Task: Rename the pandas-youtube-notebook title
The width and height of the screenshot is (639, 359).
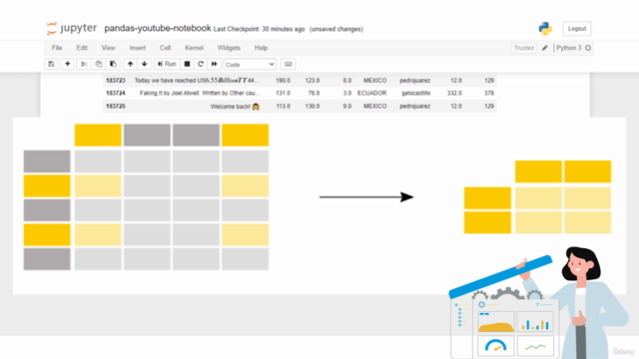Action: click(x=158, y=28)
